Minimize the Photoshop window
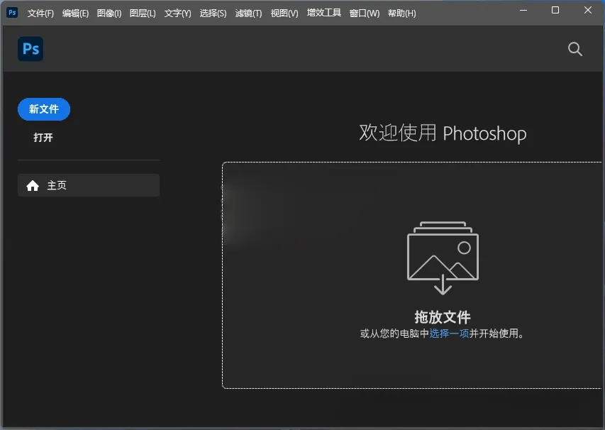Image resolution: width=605 pixels, height=430 pixels. (x=523, y=11)
